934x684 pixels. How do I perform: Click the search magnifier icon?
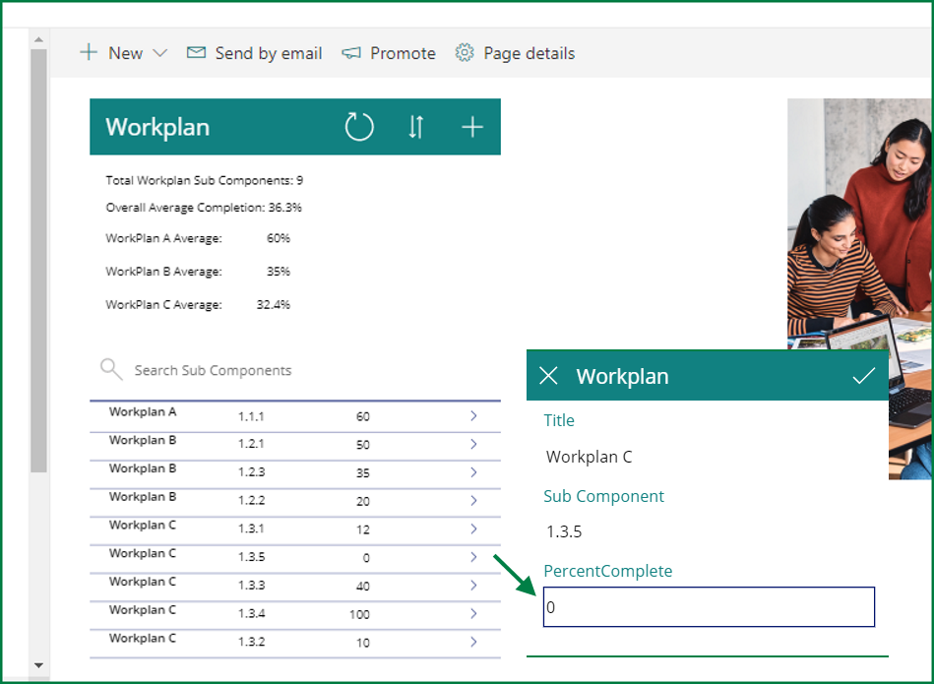[110, 369]
